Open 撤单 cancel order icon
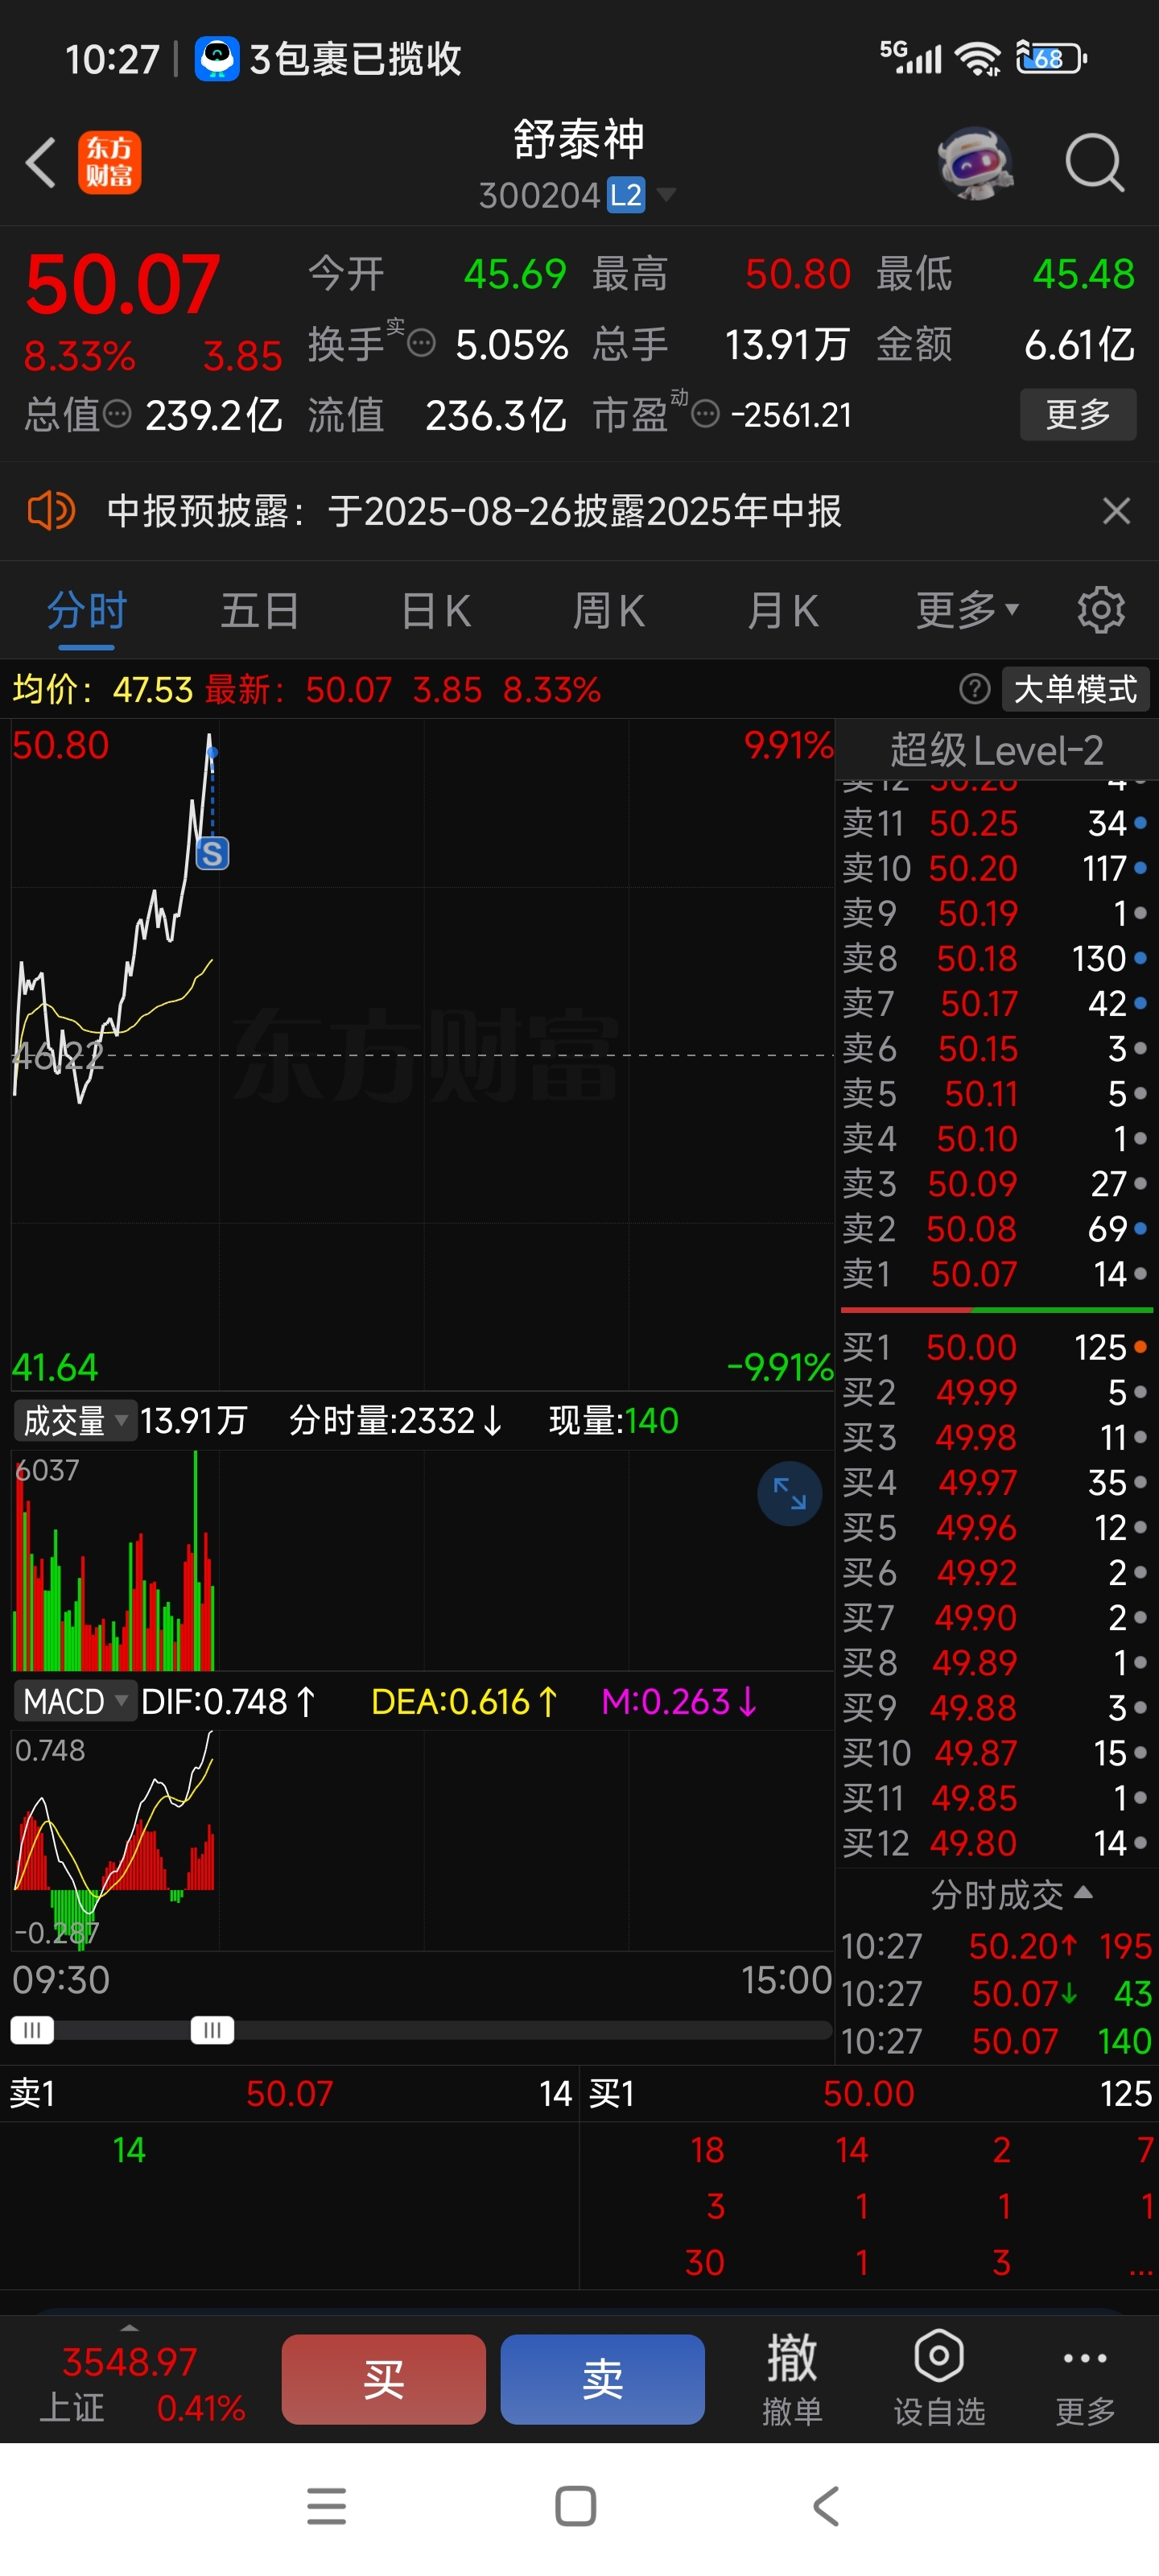Image resolution: width=1159 pixels, height=2576 pixels. coord(792,2379)
